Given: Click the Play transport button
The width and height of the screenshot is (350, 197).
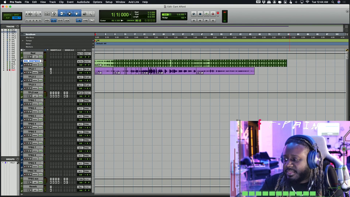Looking at the screenshot, I should (x=207, y=14).
